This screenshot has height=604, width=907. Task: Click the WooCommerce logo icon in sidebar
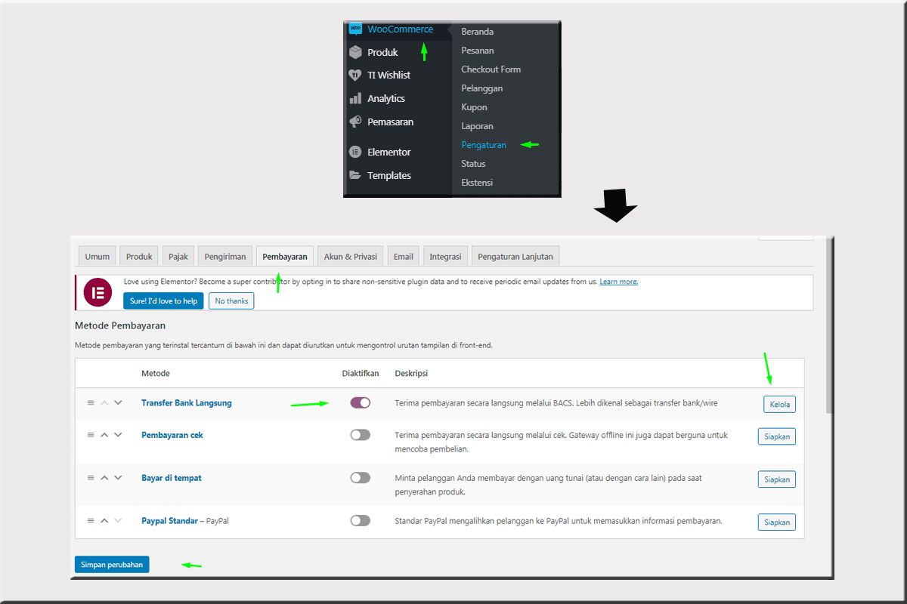click(x=355, y=29)
